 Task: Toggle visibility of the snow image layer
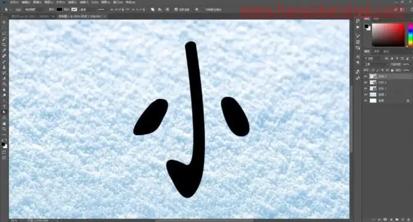click(x=366, y=94)
